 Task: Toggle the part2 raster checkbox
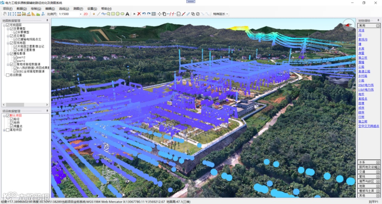click(x=15, y=57)
